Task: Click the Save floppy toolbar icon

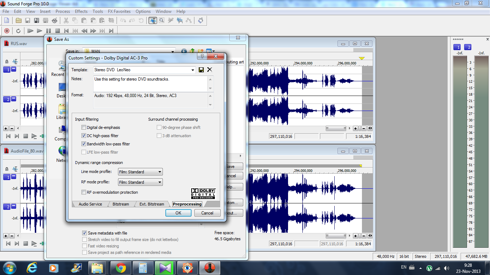Action: pos(27,20)
